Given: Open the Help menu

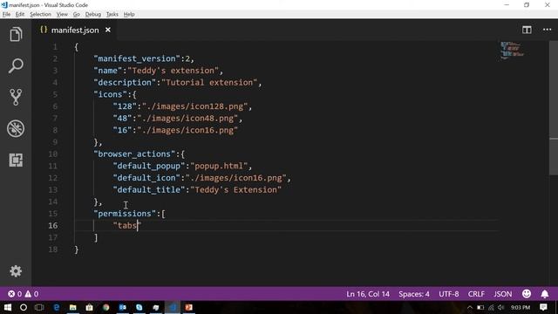Looking at the screenshot, I should tap(129, 14).
